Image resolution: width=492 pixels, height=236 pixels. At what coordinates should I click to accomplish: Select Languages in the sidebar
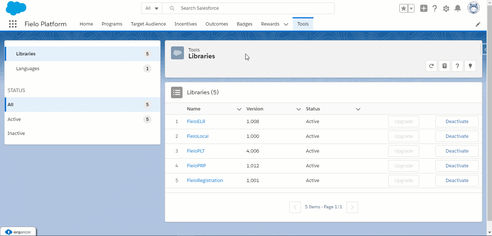coord(82,69)
